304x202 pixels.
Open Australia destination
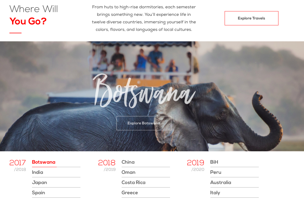tap(220, 182)
